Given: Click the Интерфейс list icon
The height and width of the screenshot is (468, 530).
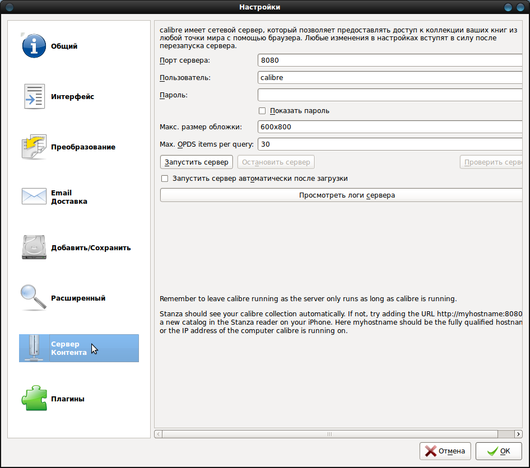Looking at the screenshot, I should coord(34,97).
